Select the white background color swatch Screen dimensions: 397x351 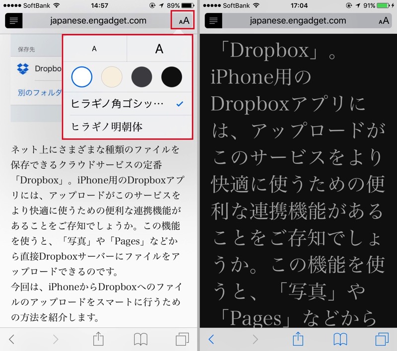click(x=82, y=77)
